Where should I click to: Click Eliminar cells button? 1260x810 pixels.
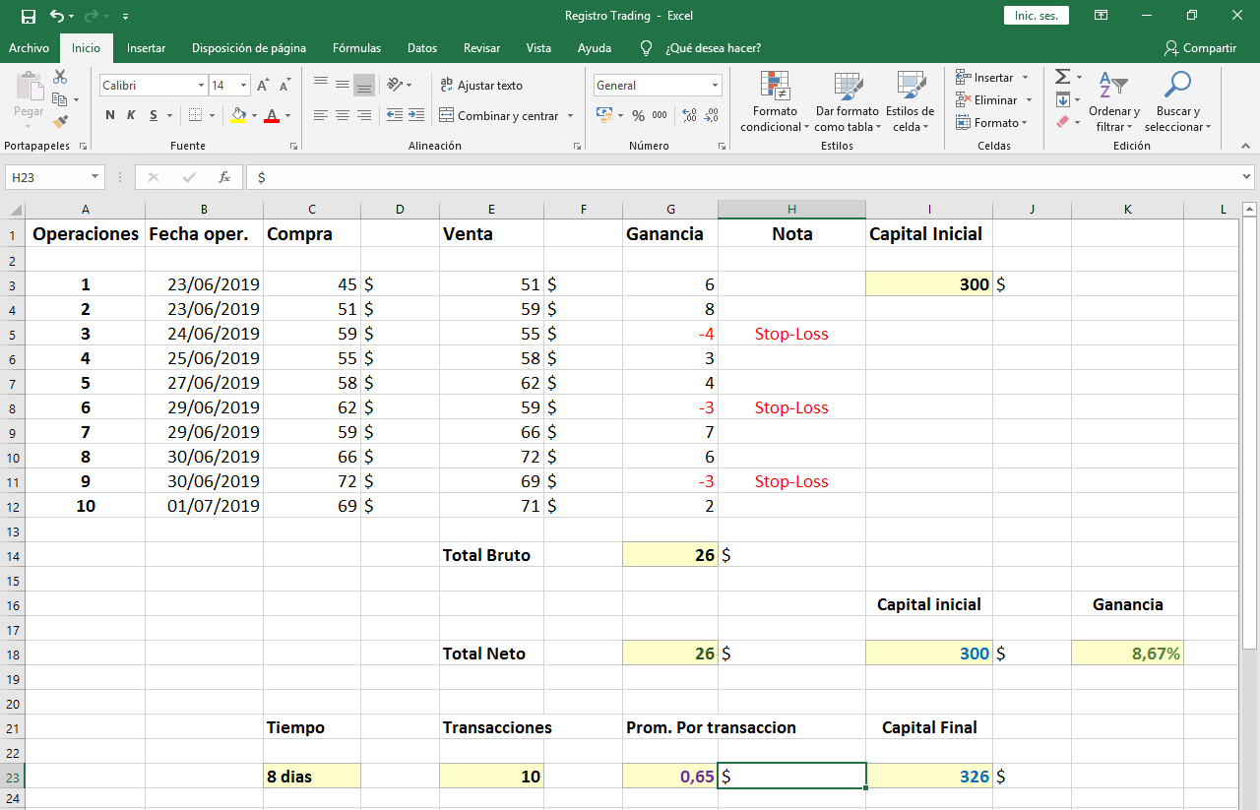(987, 99)
